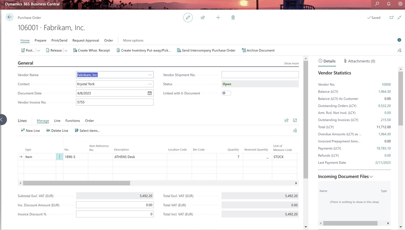Click Select items...
The height and width of the screenshot is (230, 405).
point(87,131)
